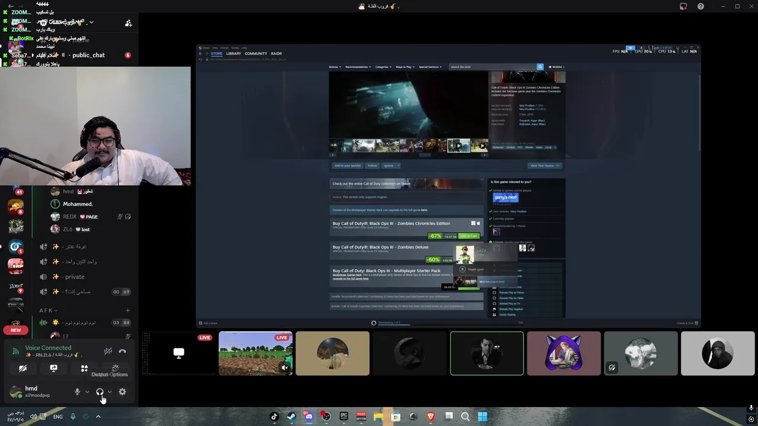Expand Special Sections menu

click(x=430, y=67)
